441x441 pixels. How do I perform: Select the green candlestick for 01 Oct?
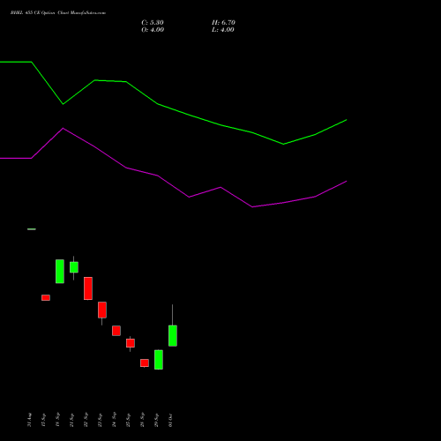[173, 335]
